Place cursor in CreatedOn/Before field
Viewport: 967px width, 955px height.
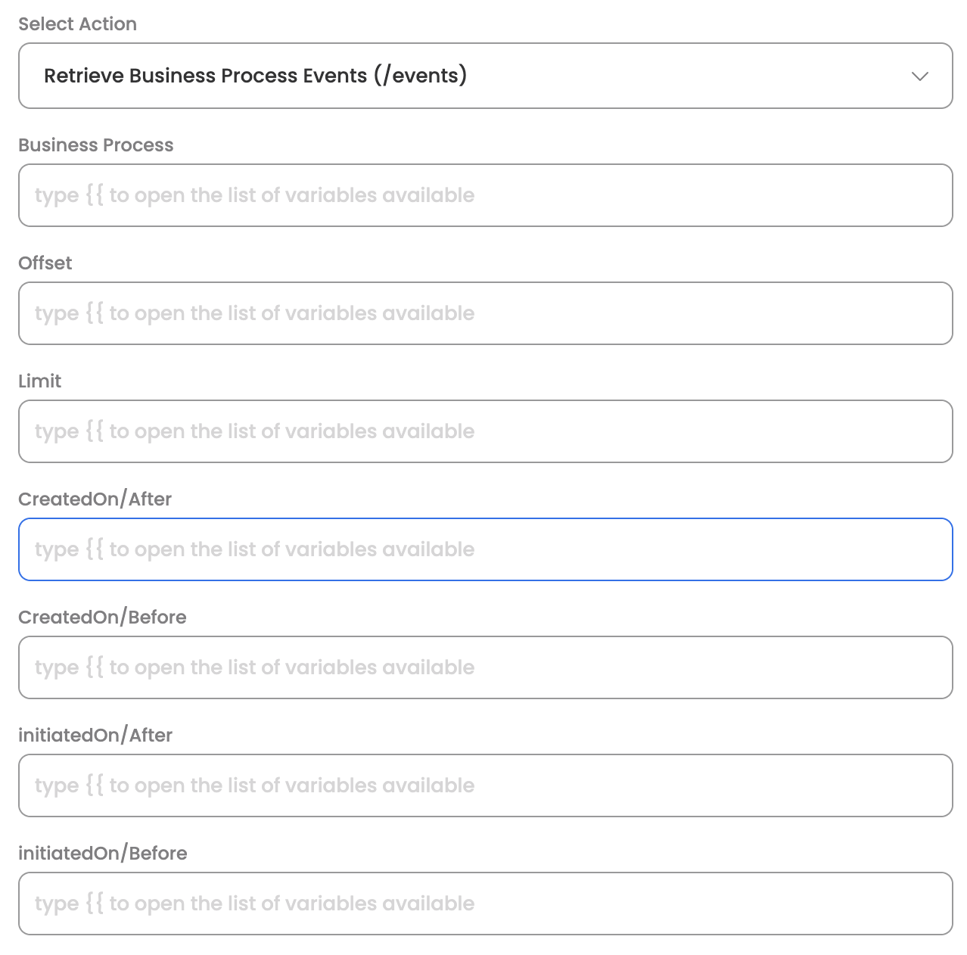484,667
